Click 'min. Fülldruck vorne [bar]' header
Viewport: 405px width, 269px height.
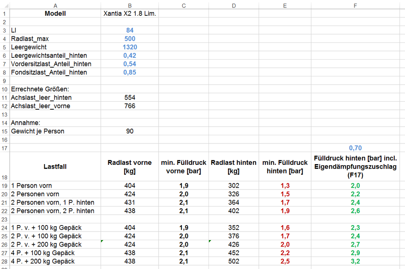184,167
